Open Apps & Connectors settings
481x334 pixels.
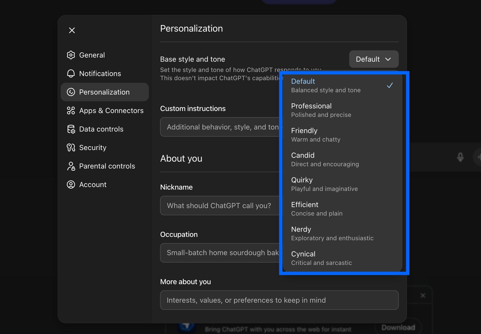click(x=111, y=110)
